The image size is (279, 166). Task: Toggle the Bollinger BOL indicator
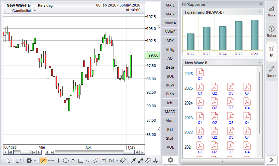(170, 76)
